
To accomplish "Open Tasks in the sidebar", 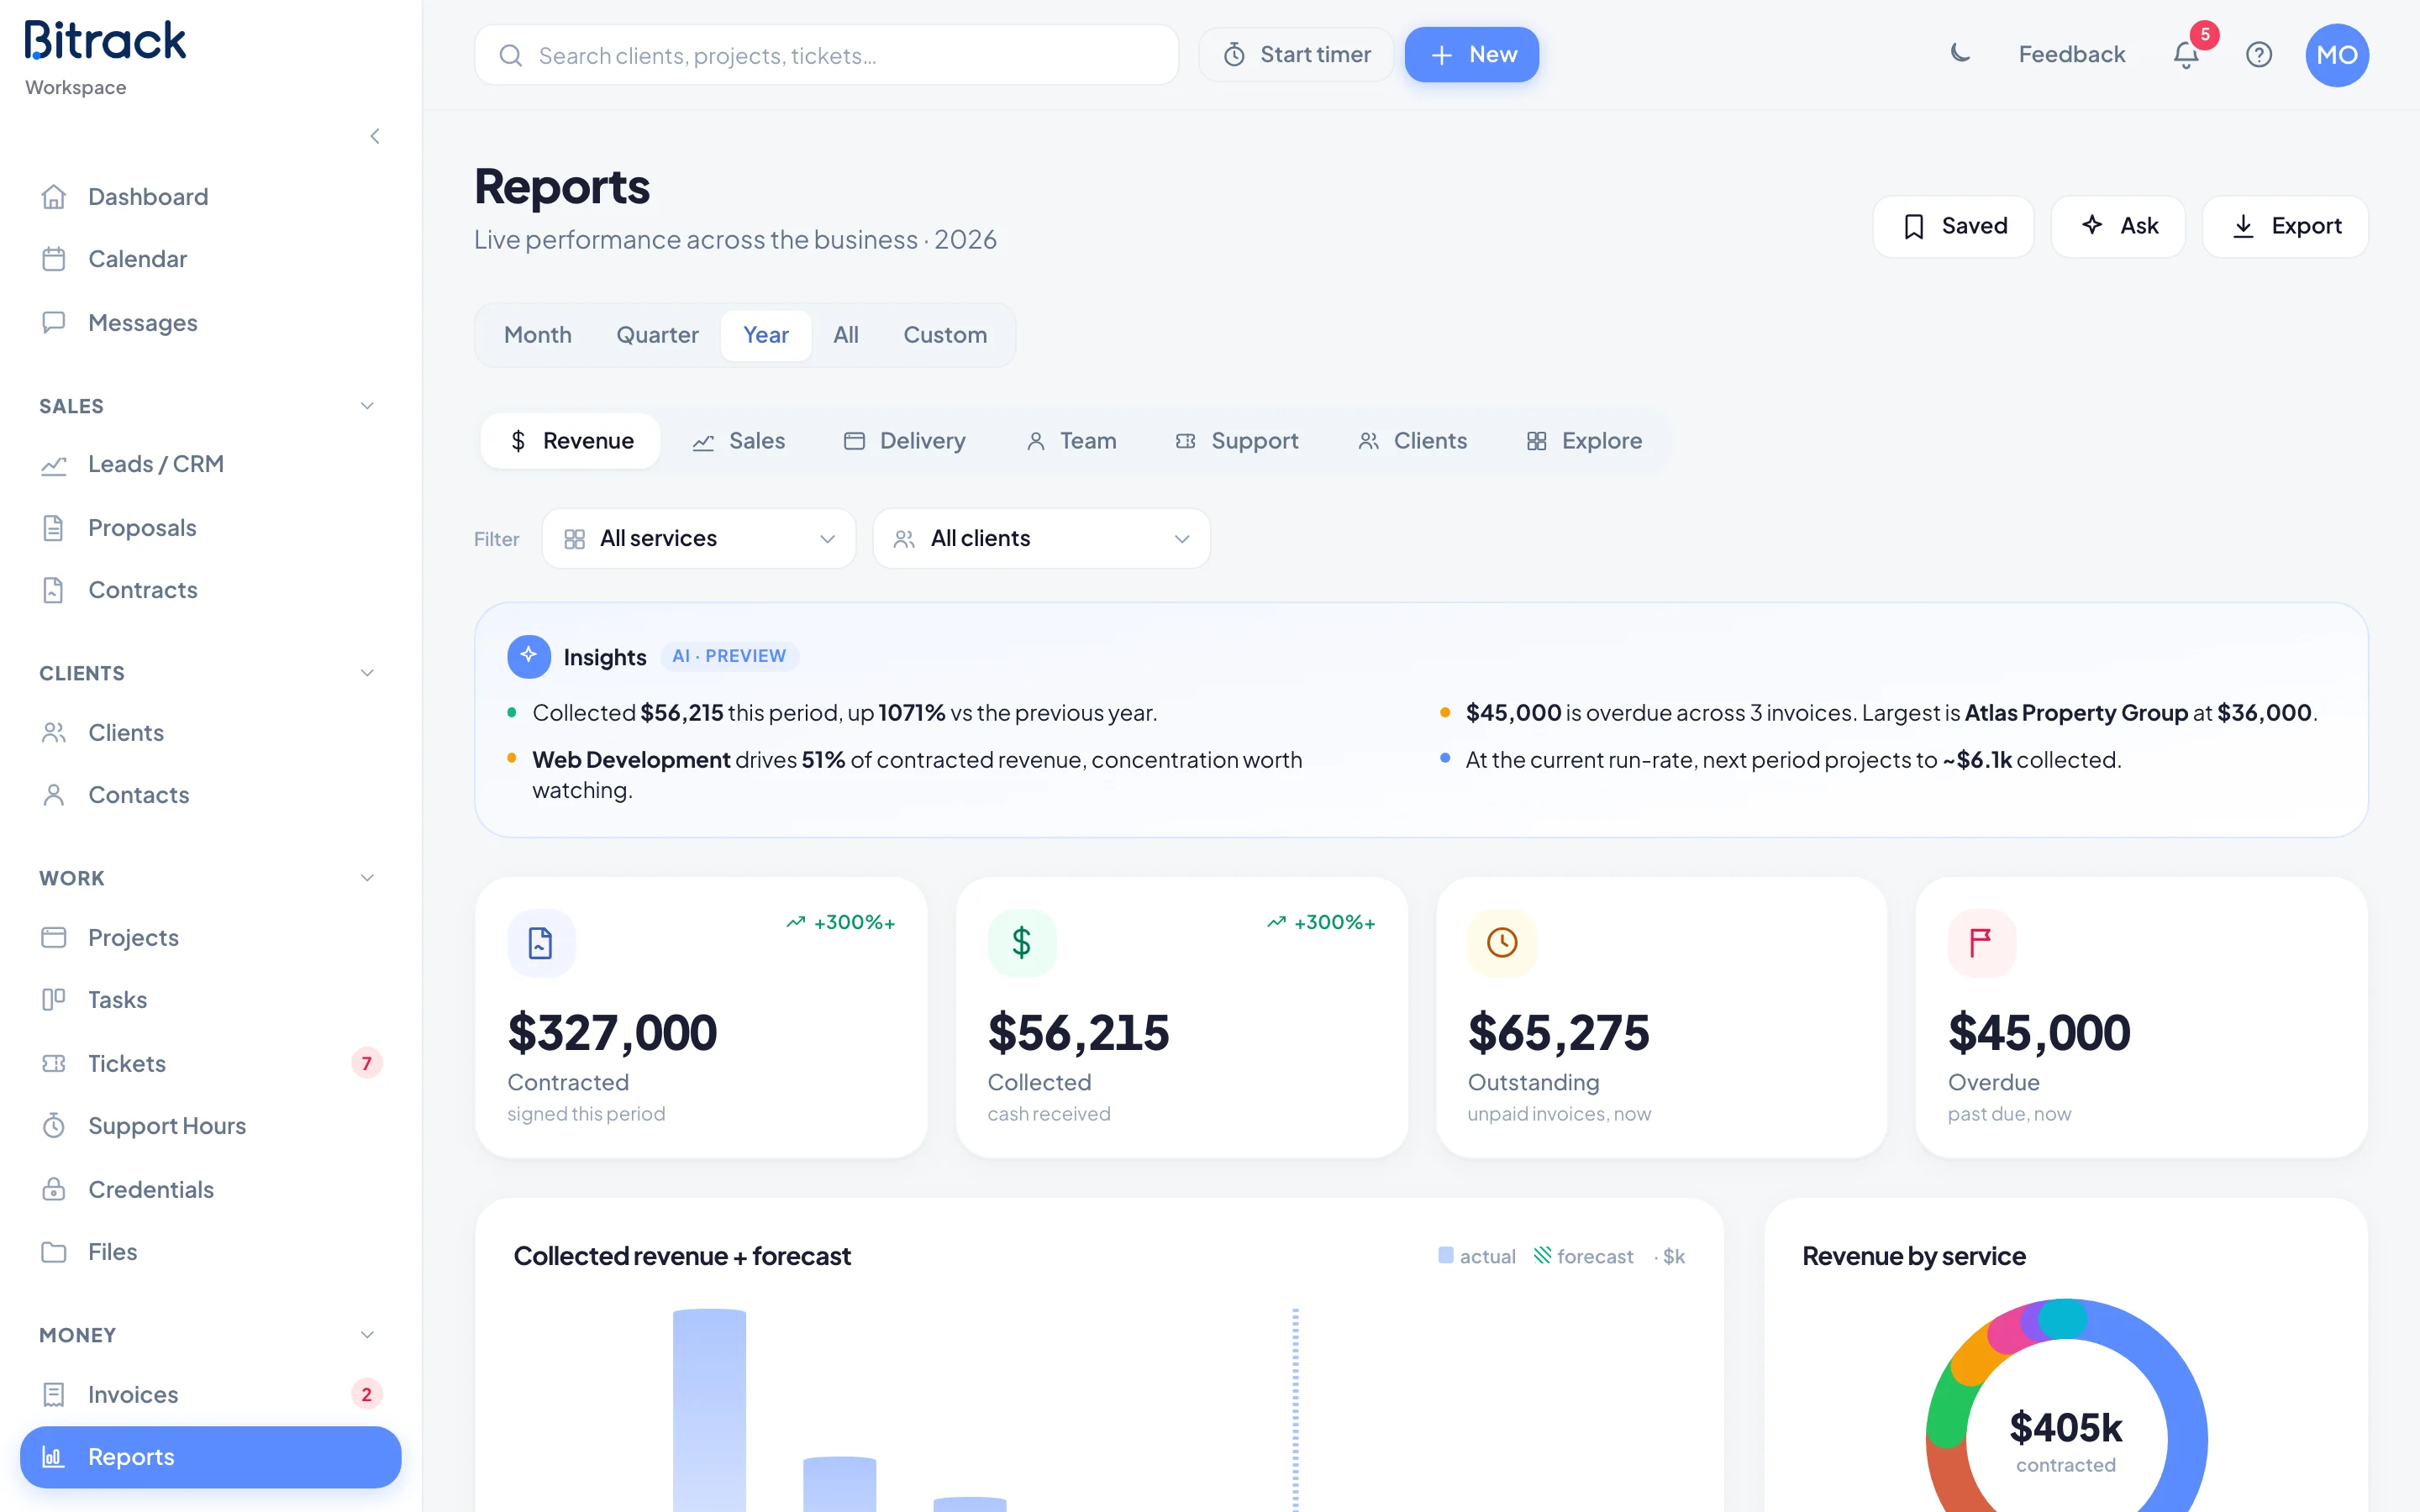I will click(210, 1000).
